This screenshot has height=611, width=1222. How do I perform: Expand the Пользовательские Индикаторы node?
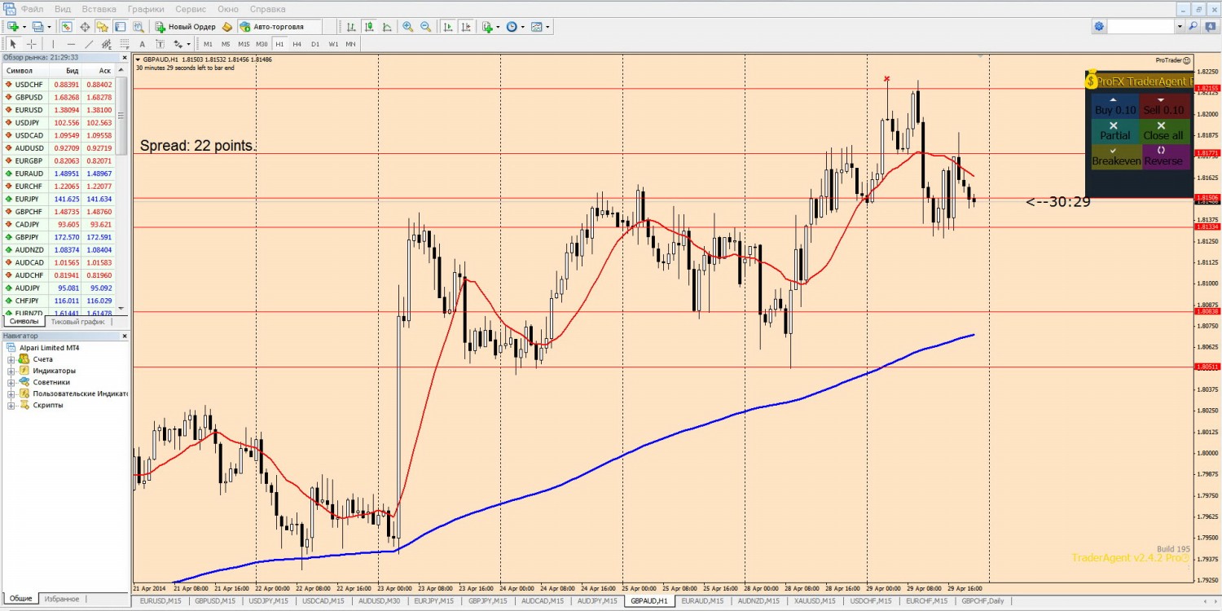[x=11, y=393]
